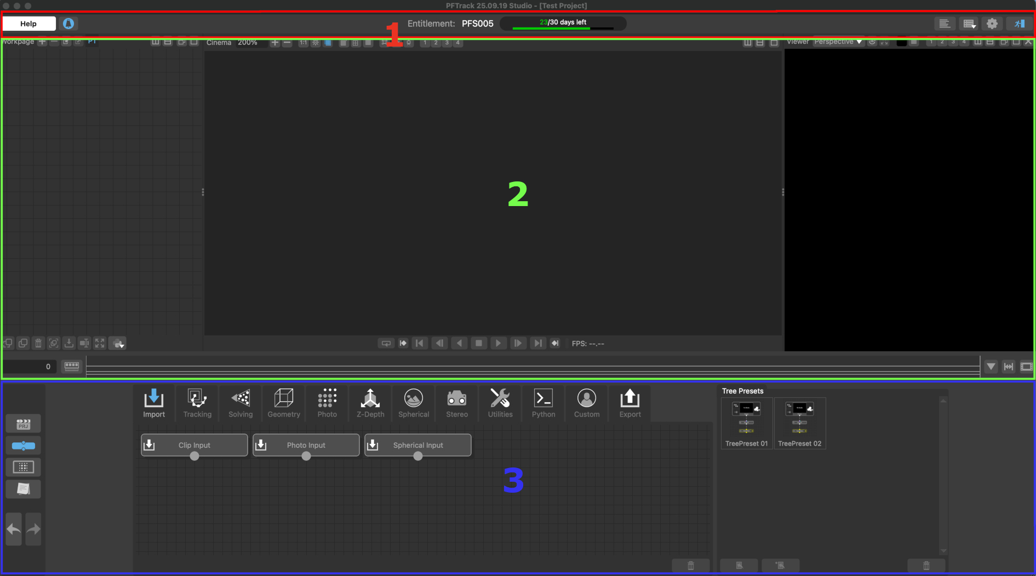Open the Tracking node group

click(197, 403)
